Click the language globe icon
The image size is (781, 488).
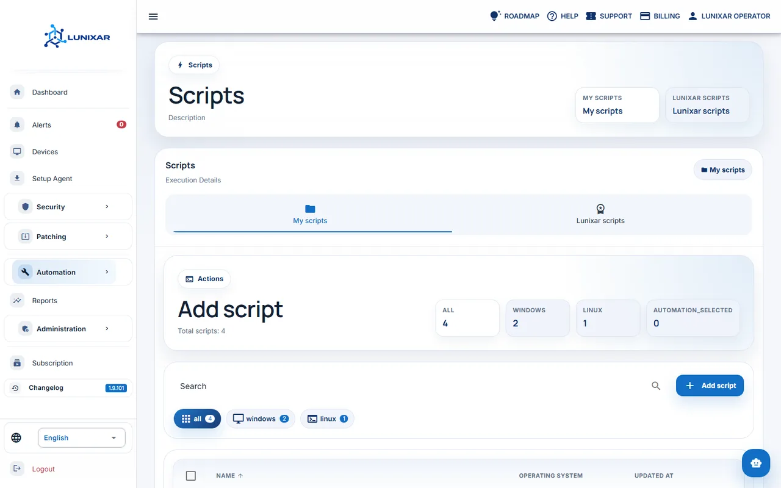point(16,437)
